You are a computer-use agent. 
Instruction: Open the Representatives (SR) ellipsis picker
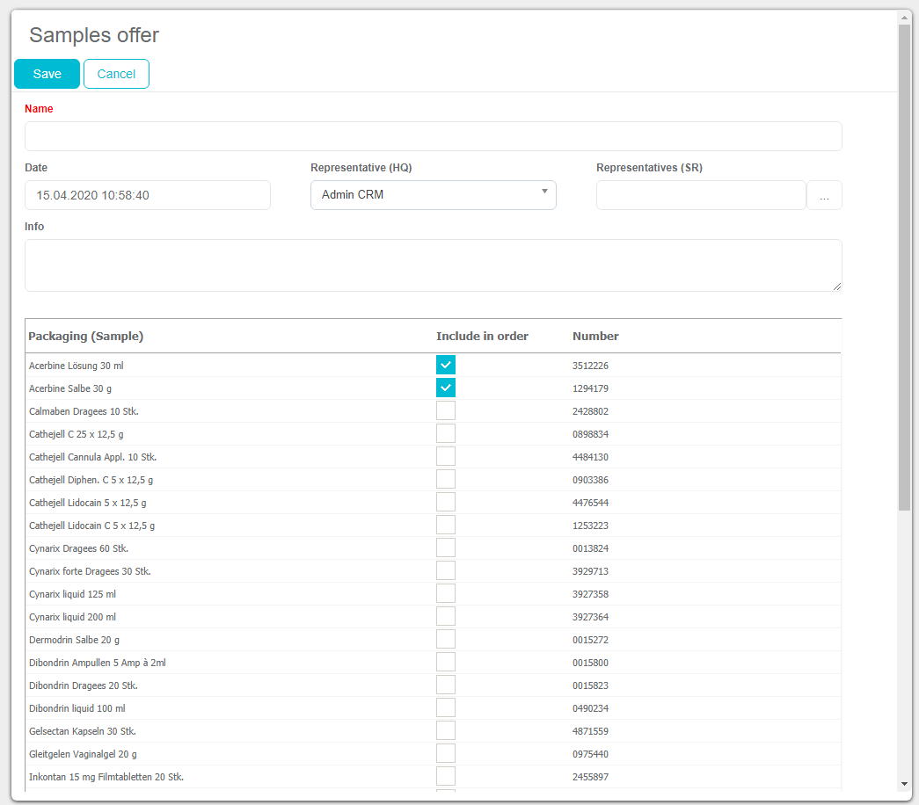pyautogui.click(x=824, y=195)
